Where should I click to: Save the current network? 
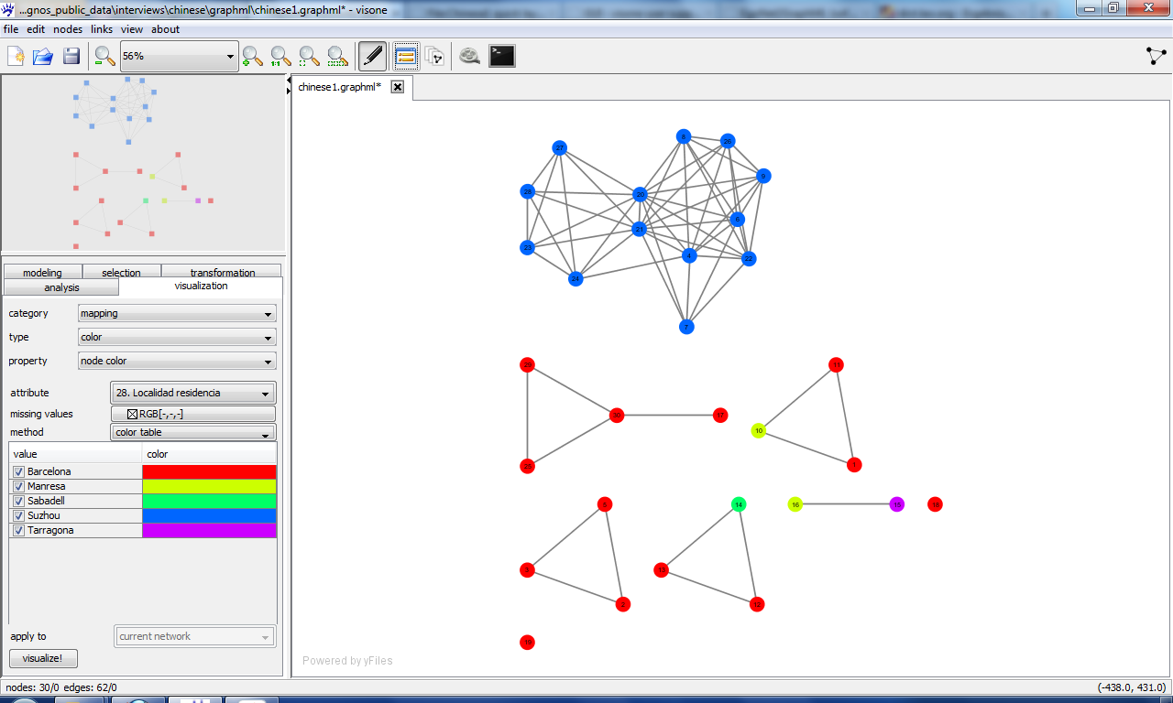point(71,57)
